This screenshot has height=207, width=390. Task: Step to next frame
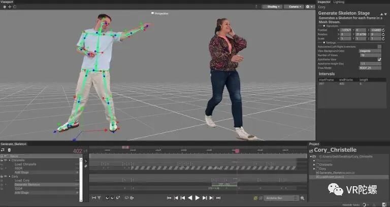pos(205,198)
